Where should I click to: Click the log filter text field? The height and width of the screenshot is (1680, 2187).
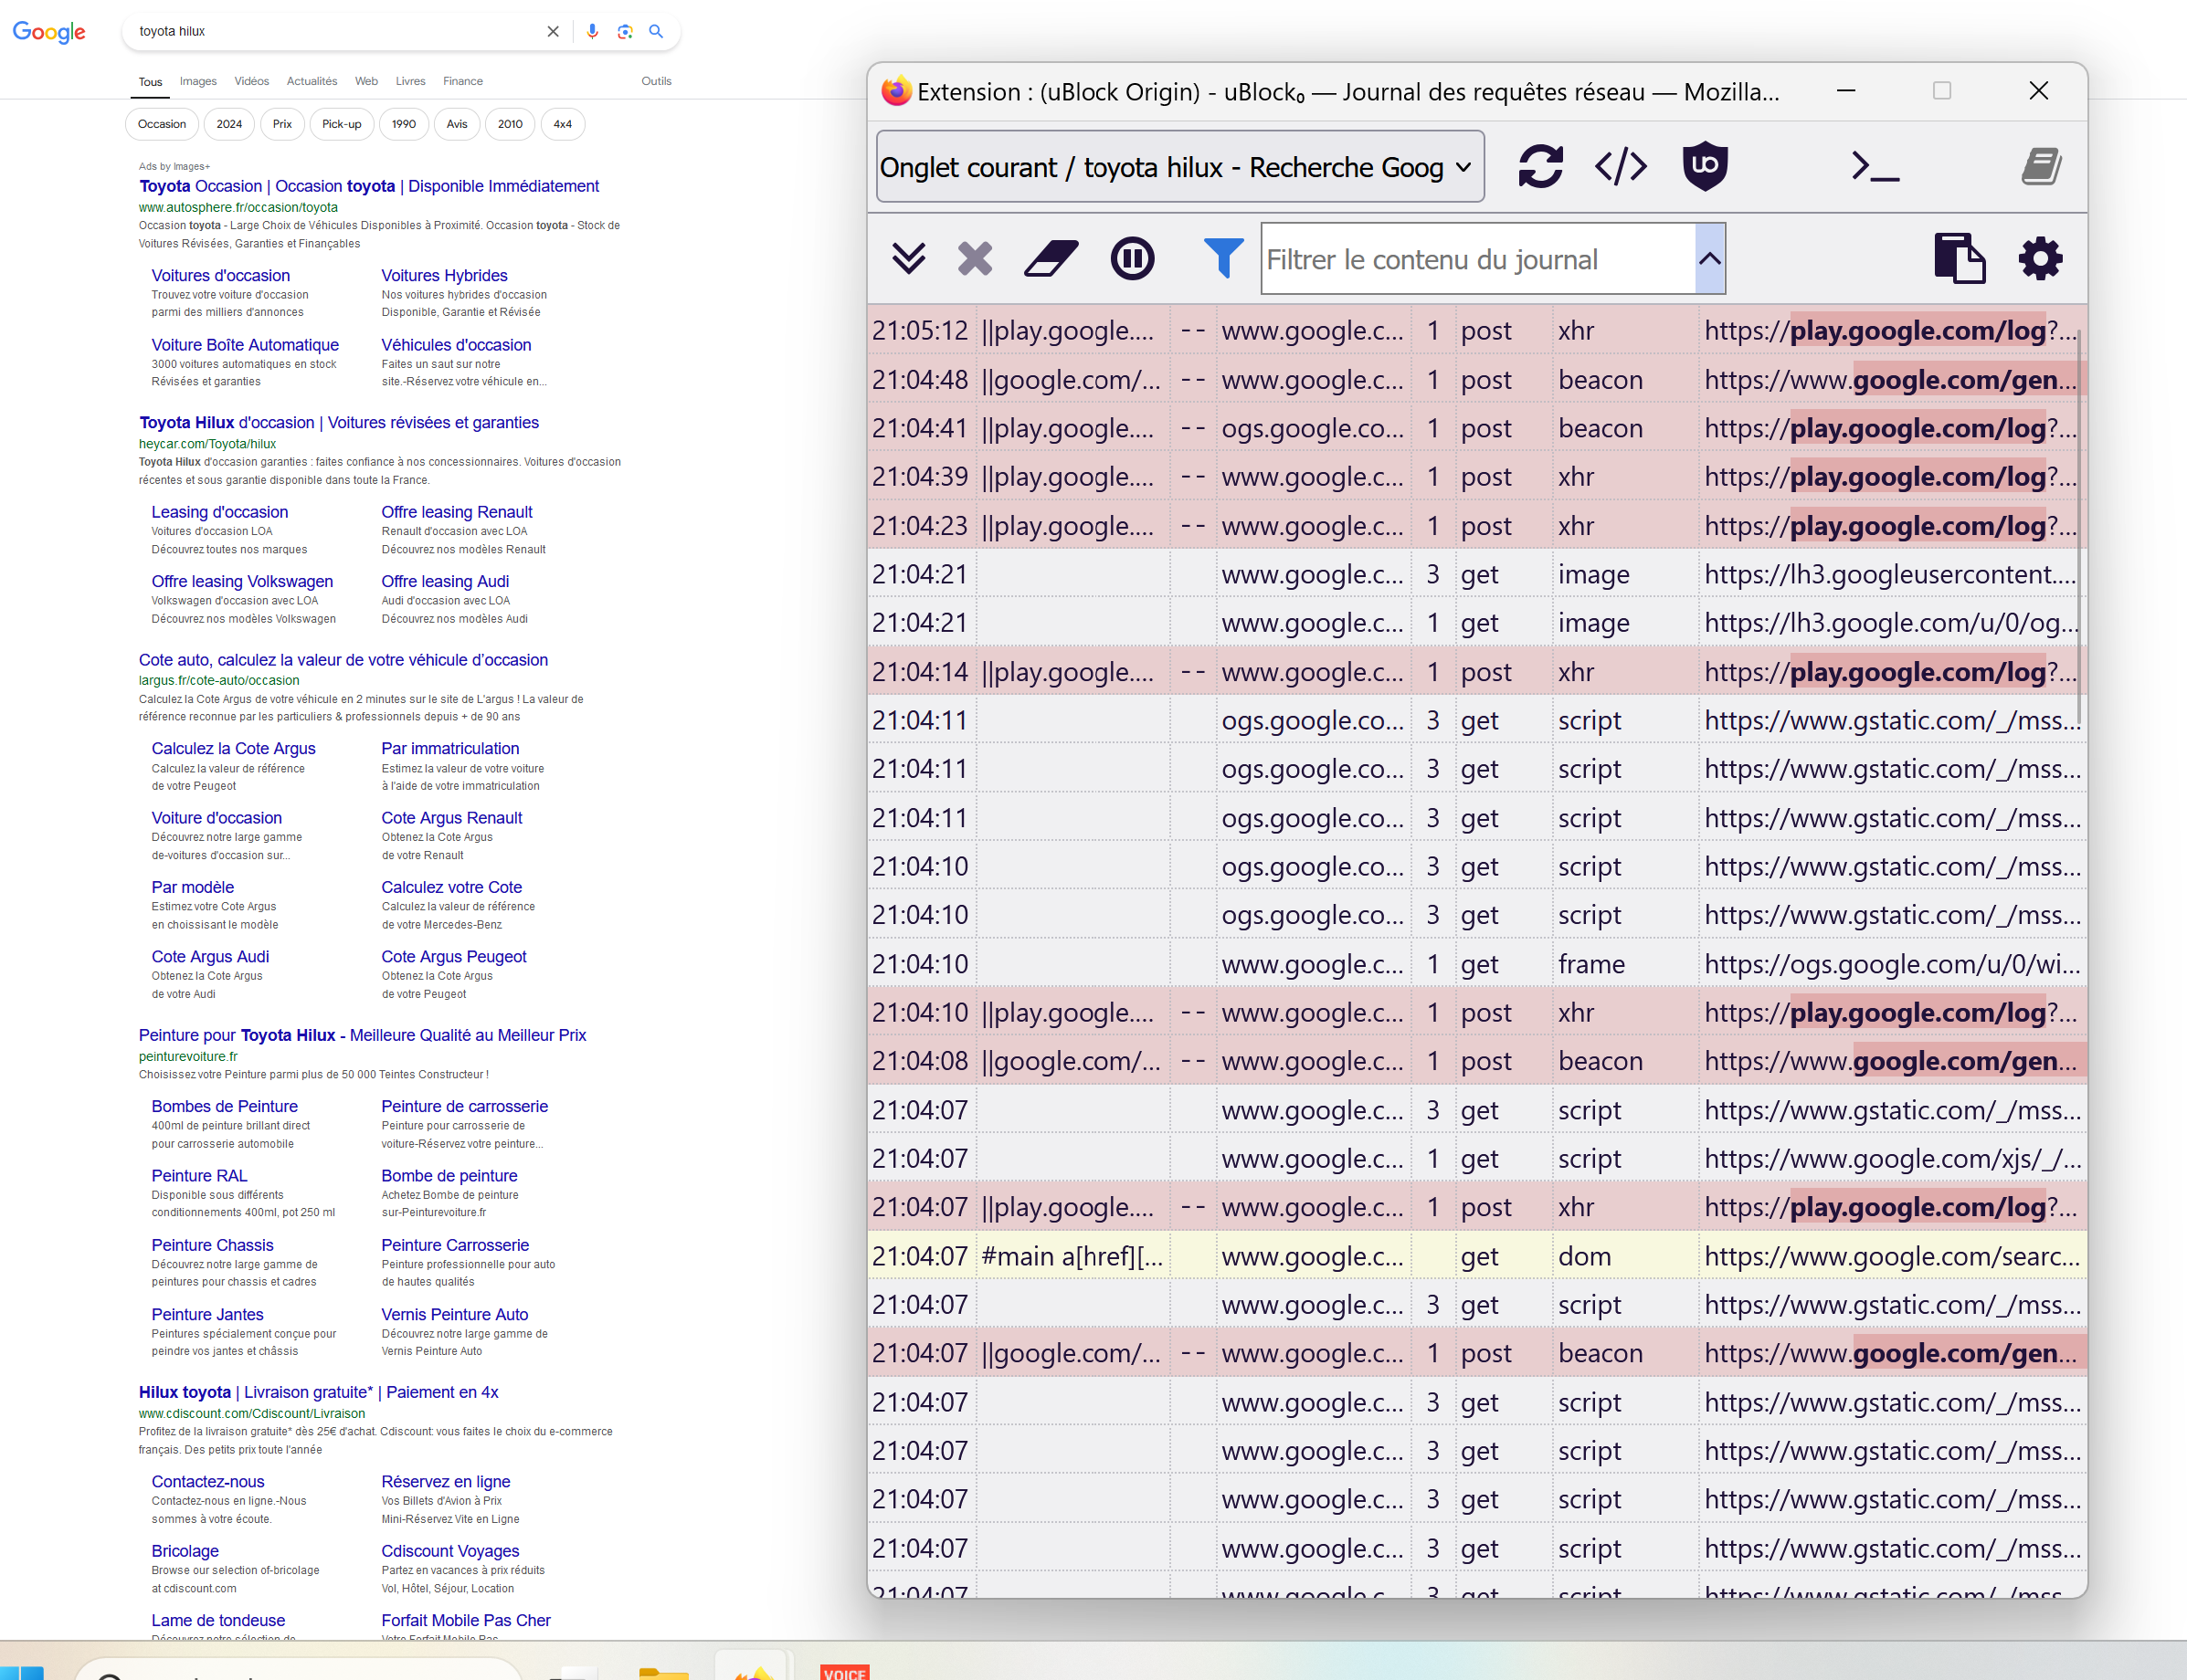(x=1476, y=260)
